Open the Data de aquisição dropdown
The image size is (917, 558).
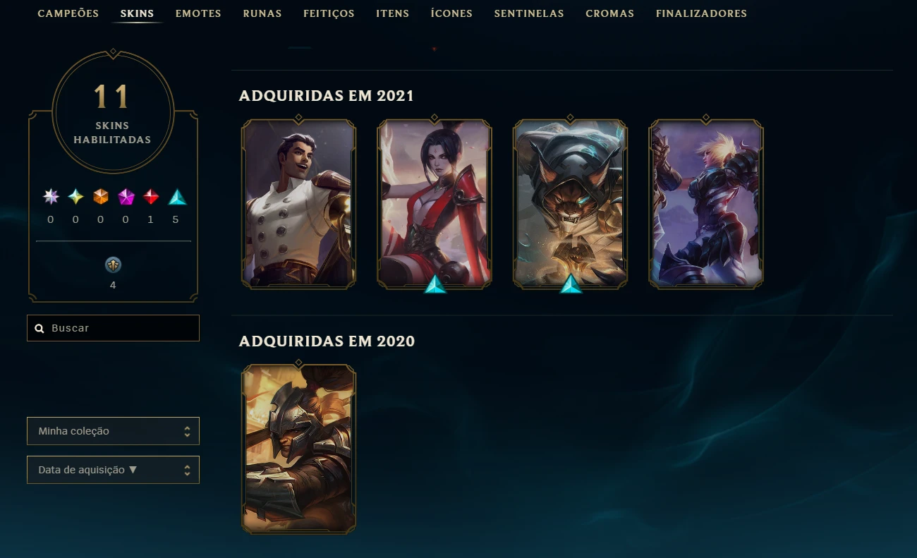click(113, 470)
